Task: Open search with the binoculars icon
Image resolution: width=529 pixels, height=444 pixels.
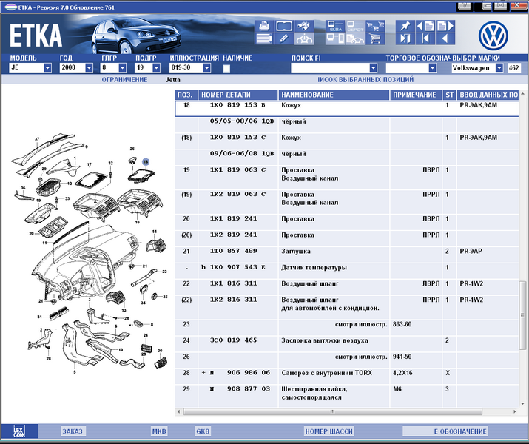Action: [x=304, y=27]
